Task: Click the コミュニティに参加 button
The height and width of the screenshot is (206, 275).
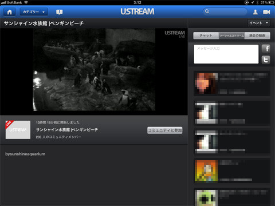Action: point(165,130)
